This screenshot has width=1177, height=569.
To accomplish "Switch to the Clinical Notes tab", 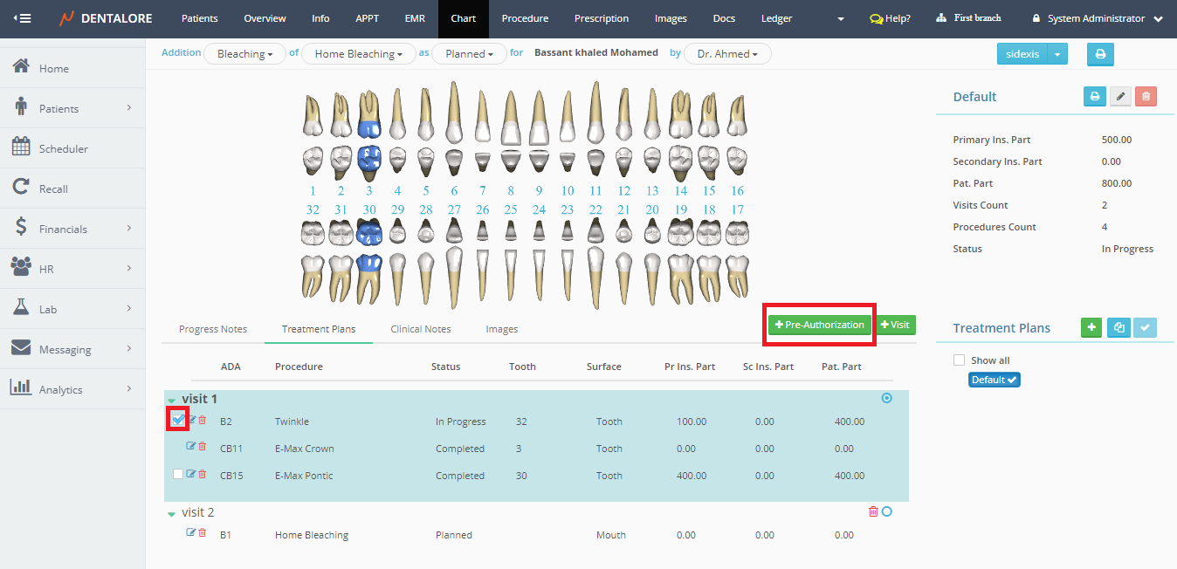I will (x=421, y=329).
